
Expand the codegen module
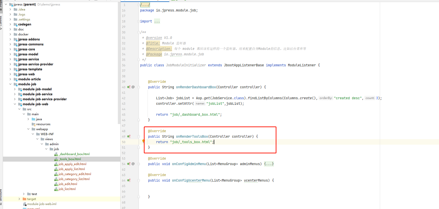point(10,24)
